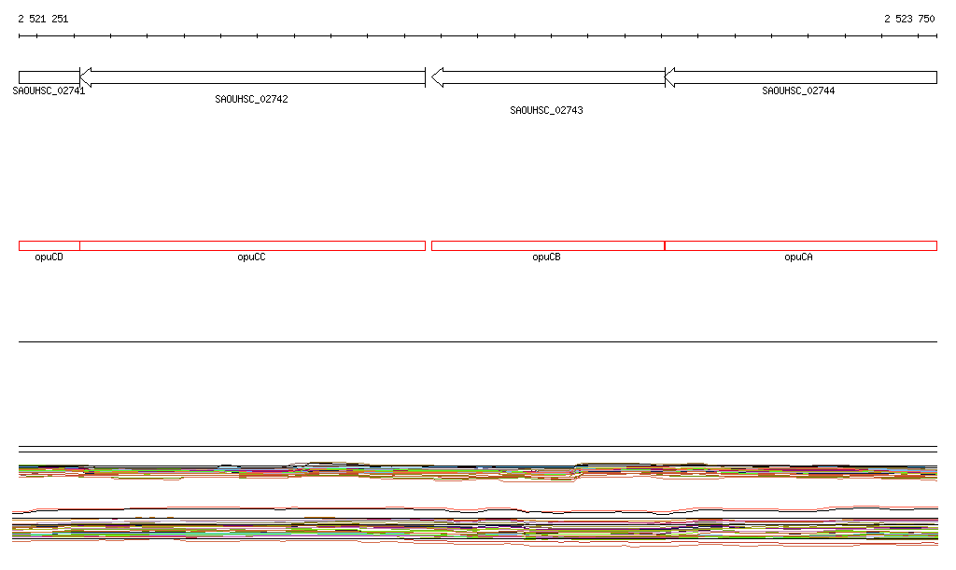Select the opuCA red annotation box
The width and height of the screenshot is (956, 570).
pyautogui.click(x=800, y=246)
